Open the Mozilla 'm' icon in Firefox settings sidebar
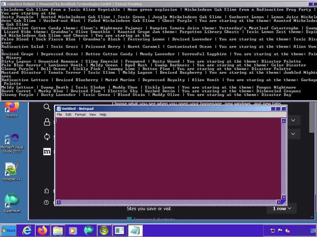The width and height of the screenshot is (317, 237). (47, 152)
